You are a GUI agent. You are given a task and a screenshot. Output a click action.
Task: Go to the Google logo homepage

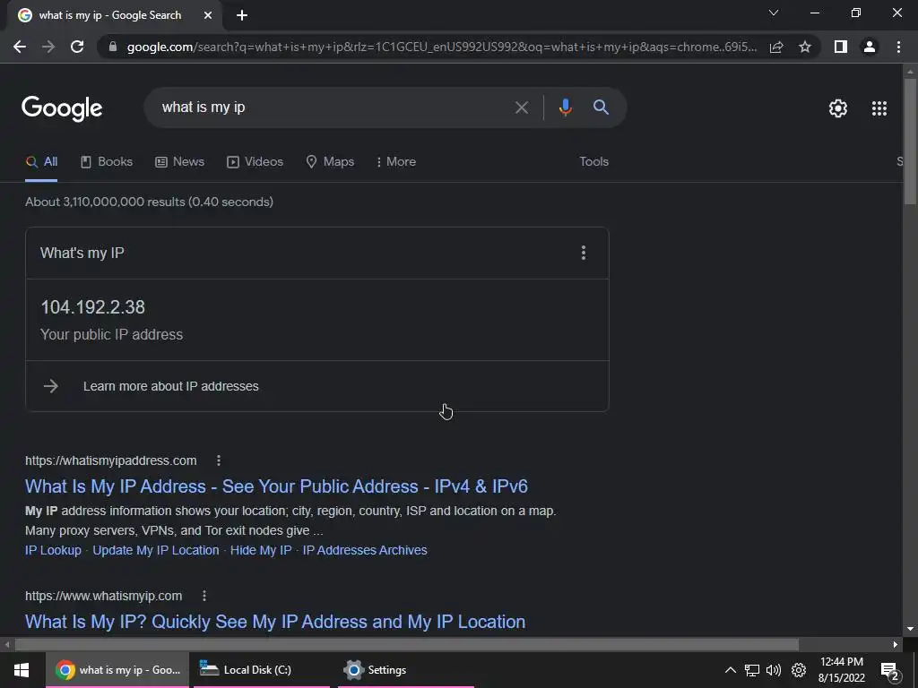pyautogui.click(x=62, y=108)
